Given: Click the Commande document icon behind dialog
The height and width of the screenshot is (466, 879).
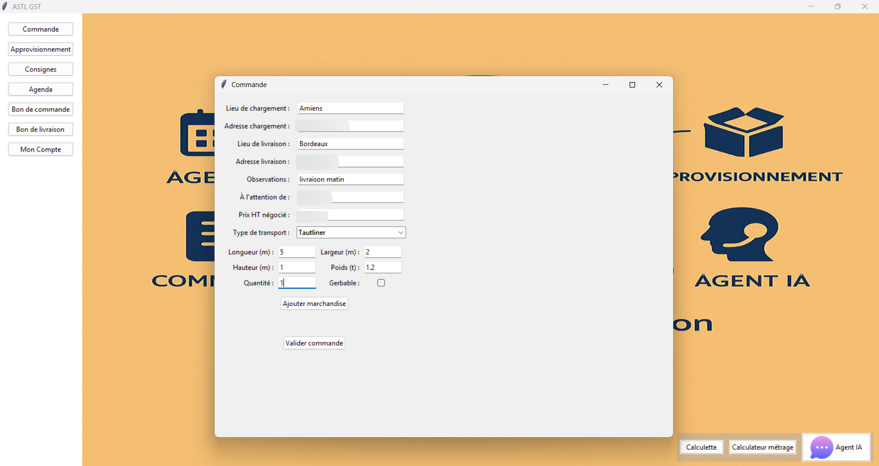Looking at the screenshot, I should [x=200, y=236].
